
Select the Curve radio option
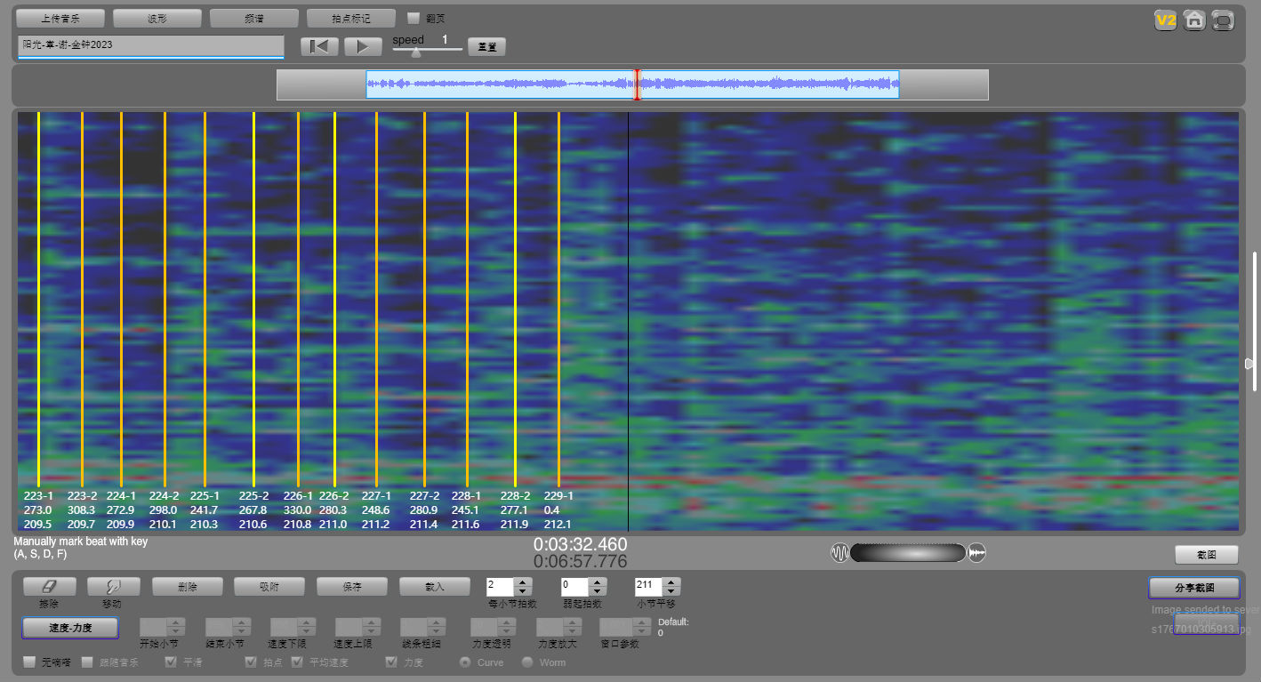coord(464,662)
